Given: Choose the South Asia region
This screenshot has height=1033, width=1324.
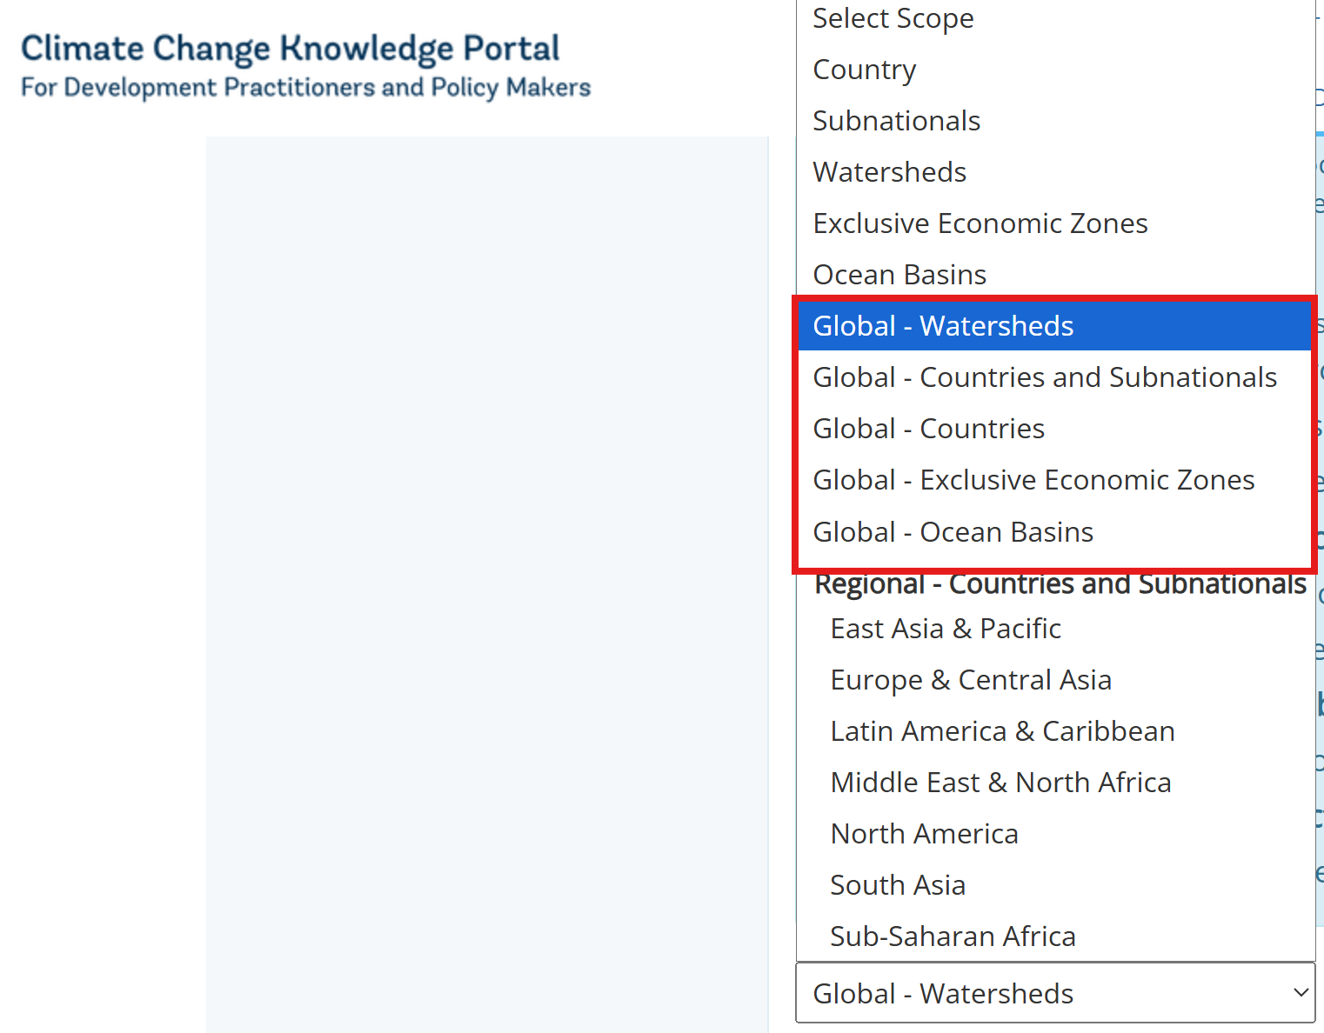Looking at the screenshot, I should coord(898,885).
